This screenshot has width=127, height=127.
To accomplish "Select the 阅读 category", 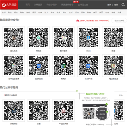I will tap(16, 12).
